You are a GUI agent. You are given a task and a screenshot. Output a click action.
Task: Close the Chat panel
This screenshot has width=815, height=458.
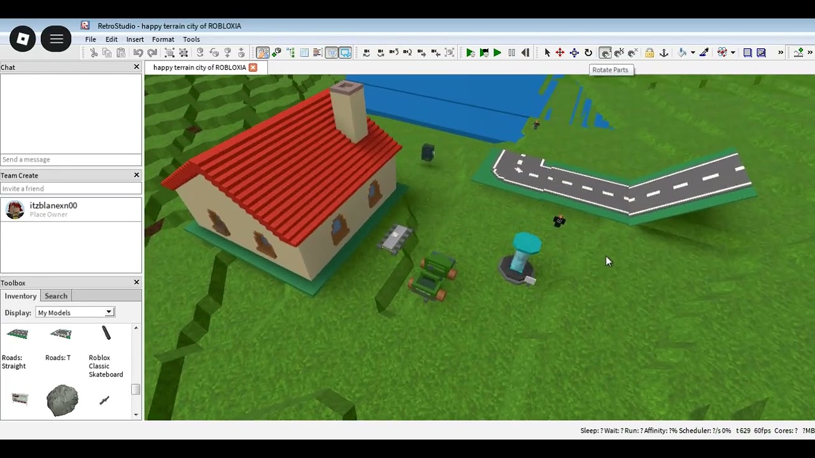point(136,67)
